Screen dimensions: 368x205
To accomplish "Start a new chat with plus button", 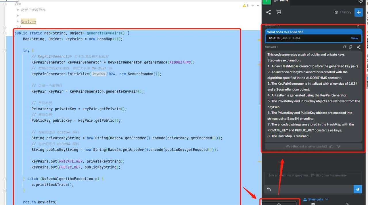I will point(359,12).
